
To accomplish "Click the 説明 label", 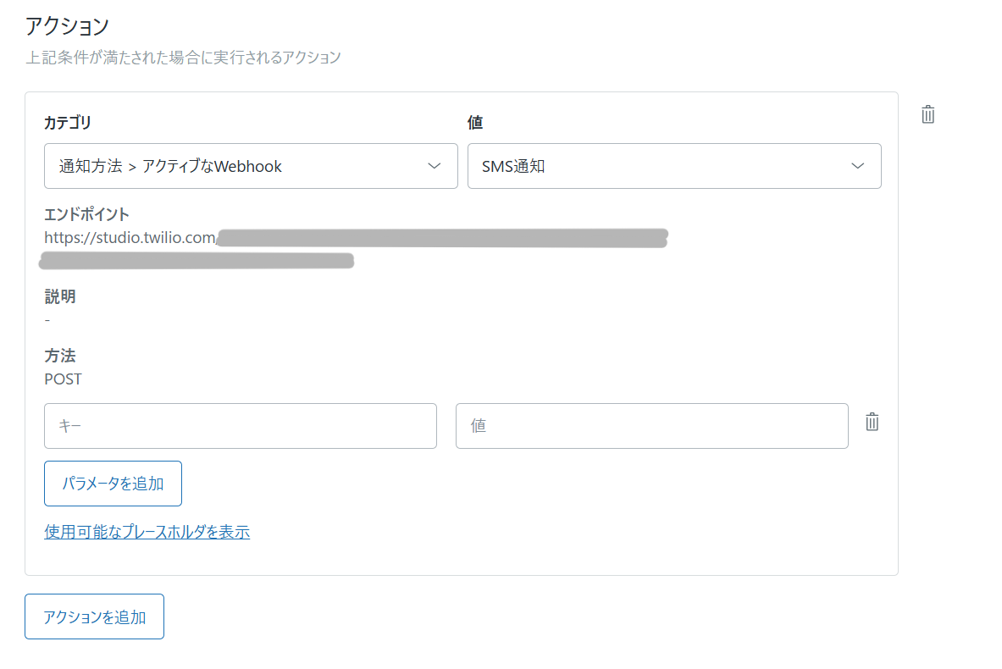I will (x=60, y=296).
